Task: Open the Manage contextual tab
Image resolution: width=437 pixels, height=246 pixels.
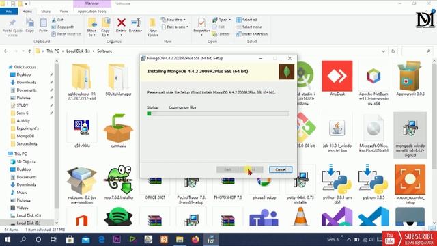Action: [x=92, y=3]
